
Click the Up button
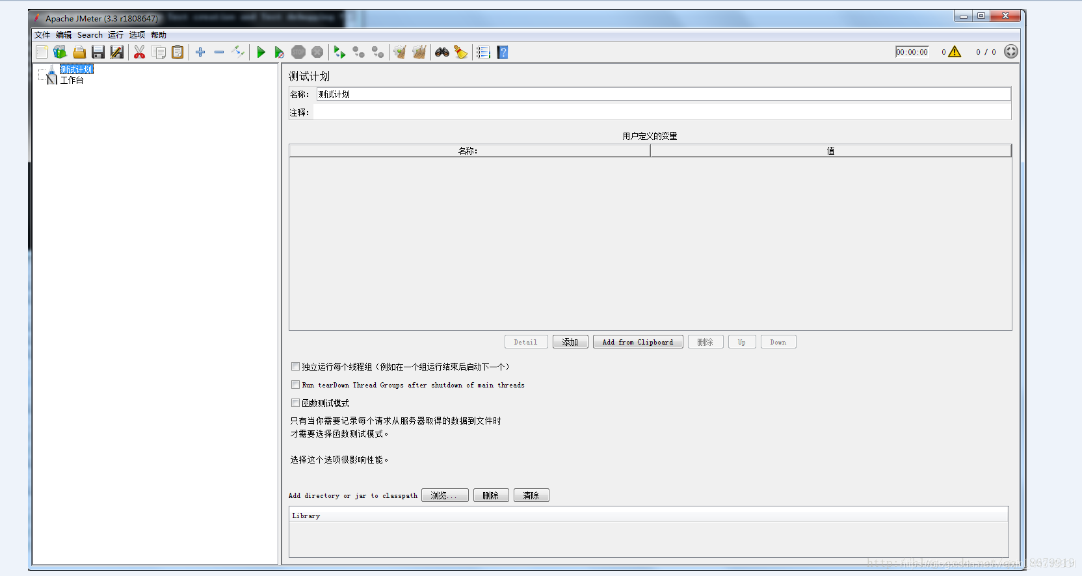tap(742, 342)
